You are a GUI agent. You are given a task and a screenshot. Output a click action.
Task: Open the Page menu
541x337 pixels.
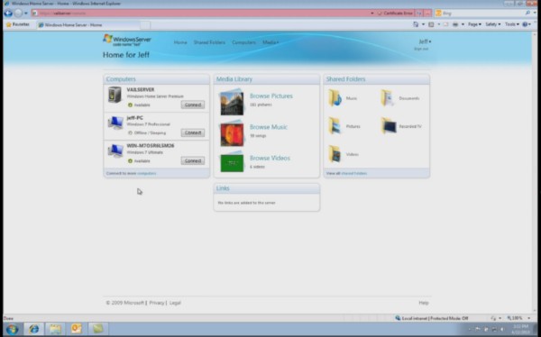point(474,24)
